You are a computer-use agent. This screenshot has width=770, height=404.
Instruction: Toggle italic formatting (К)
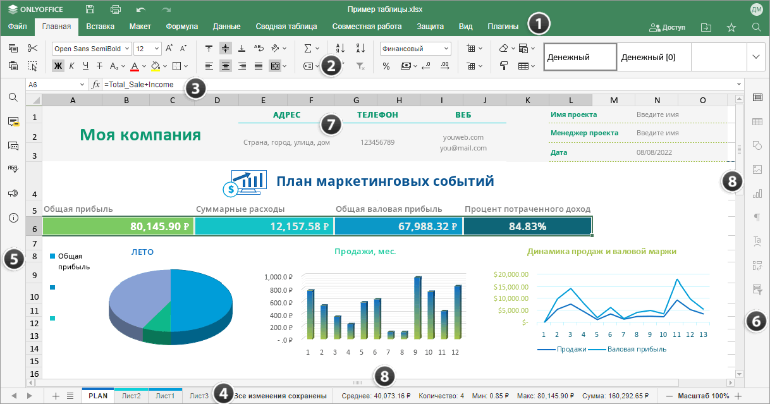(71, 66)
